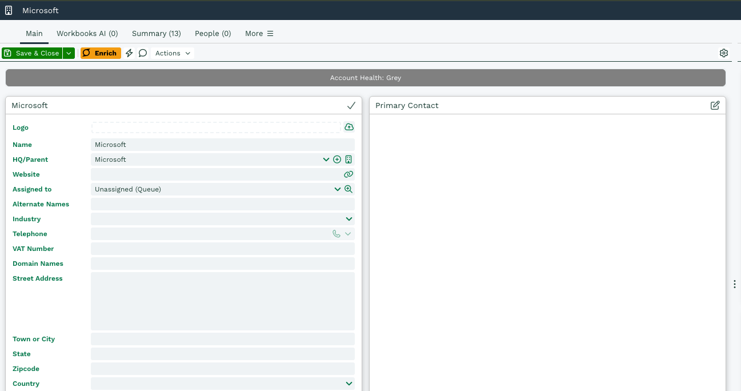The width and height of the screenshot is (741, 391).
Task: Open the Actions dropdown menu
Action: point(173,53)
